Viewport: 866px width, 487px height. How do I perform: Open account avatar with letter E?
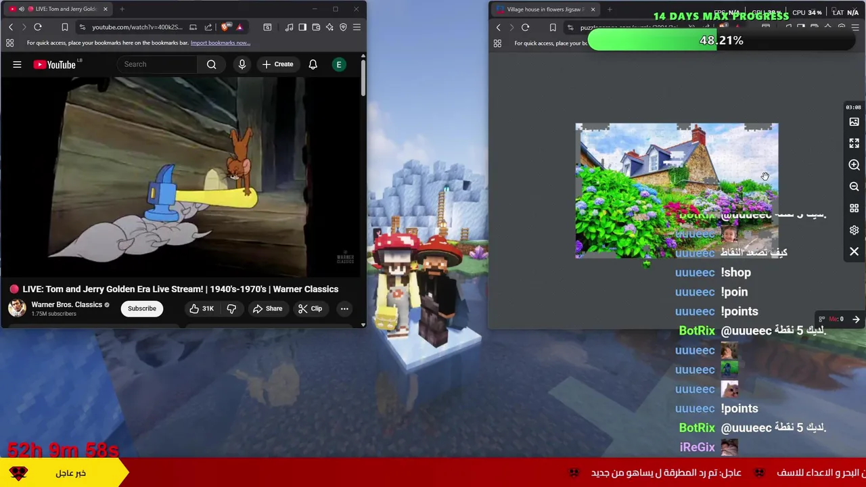pos(339,64)
